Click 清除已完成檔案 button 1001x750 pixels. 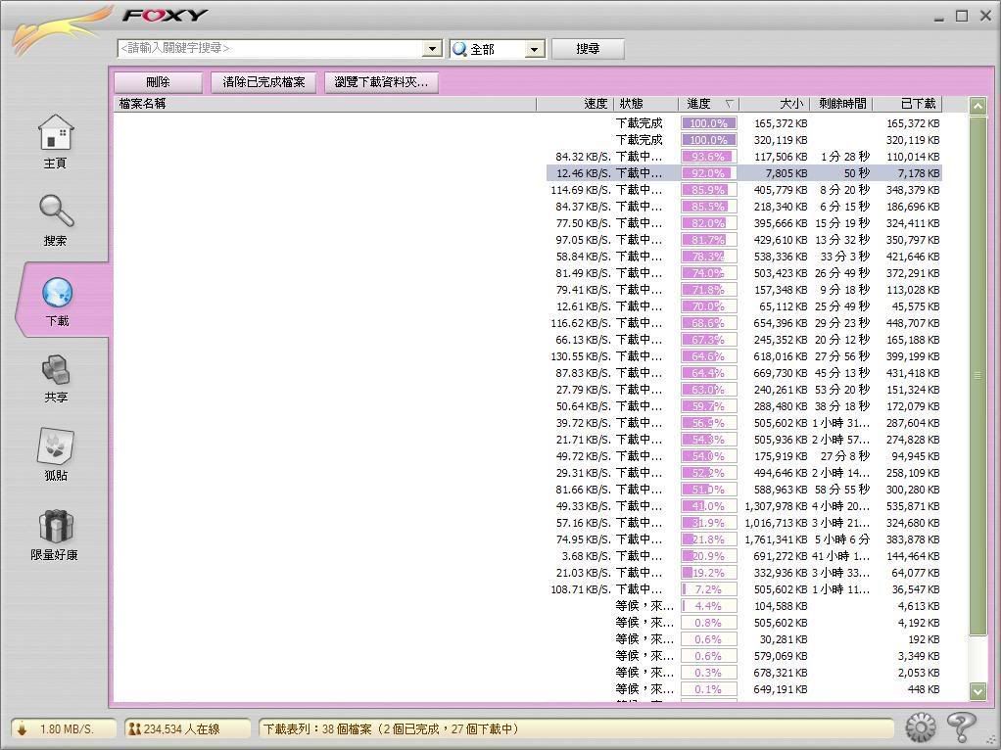click(263, 82)
